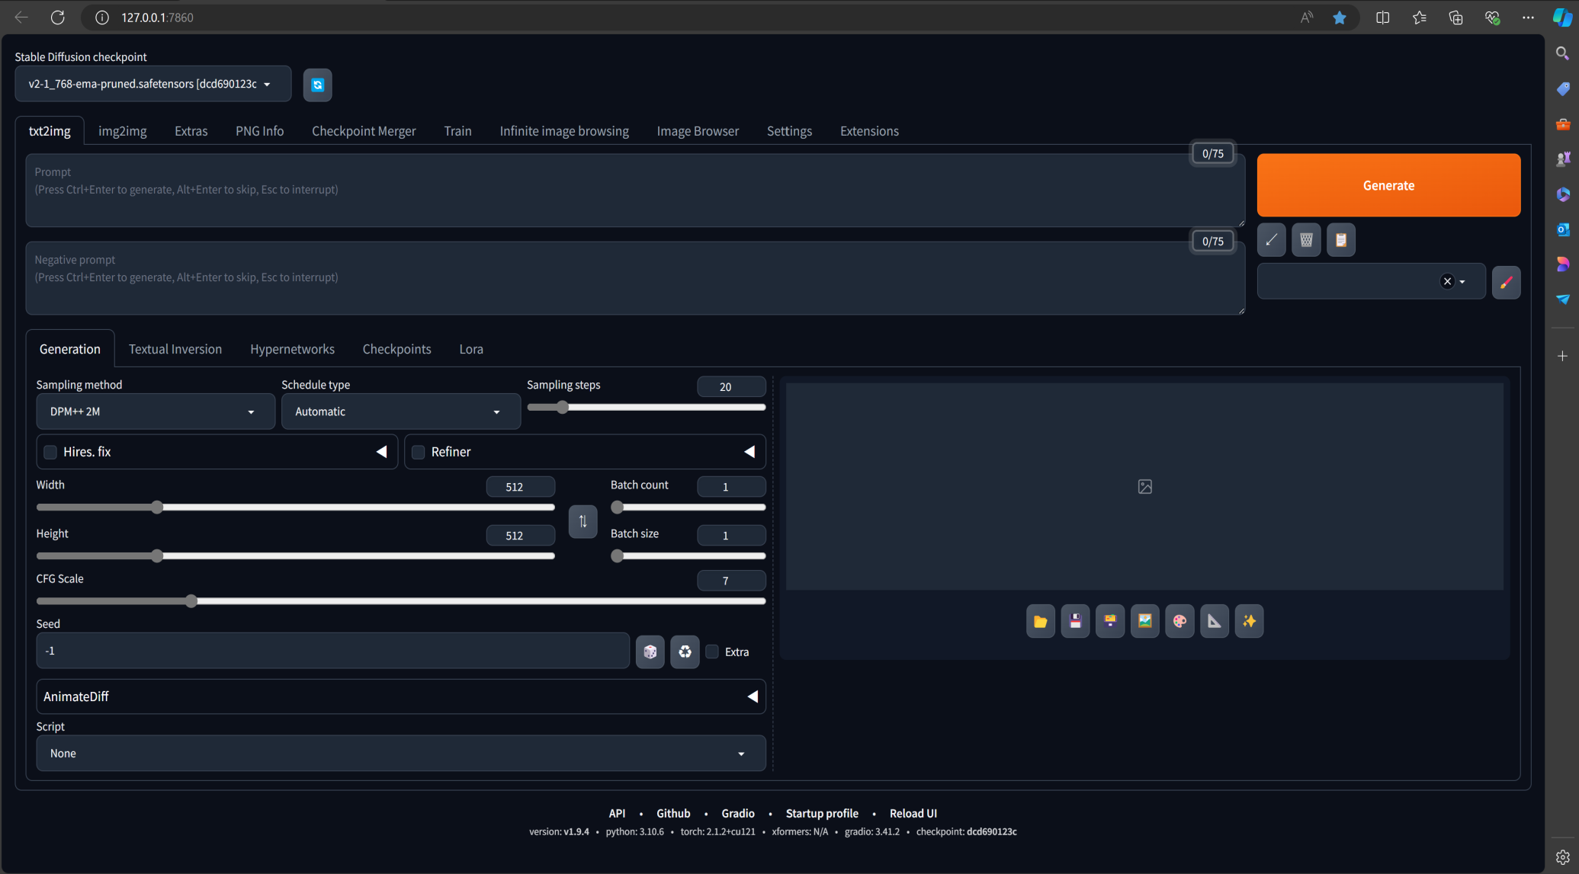Apply selected styles using the clipboard icon
Screen dimensions: 1579x874
coord(1341,240)
